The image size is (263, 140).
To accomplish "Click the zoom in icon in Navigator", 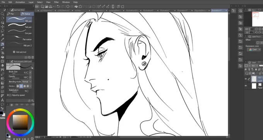I will tap(260, 29).
